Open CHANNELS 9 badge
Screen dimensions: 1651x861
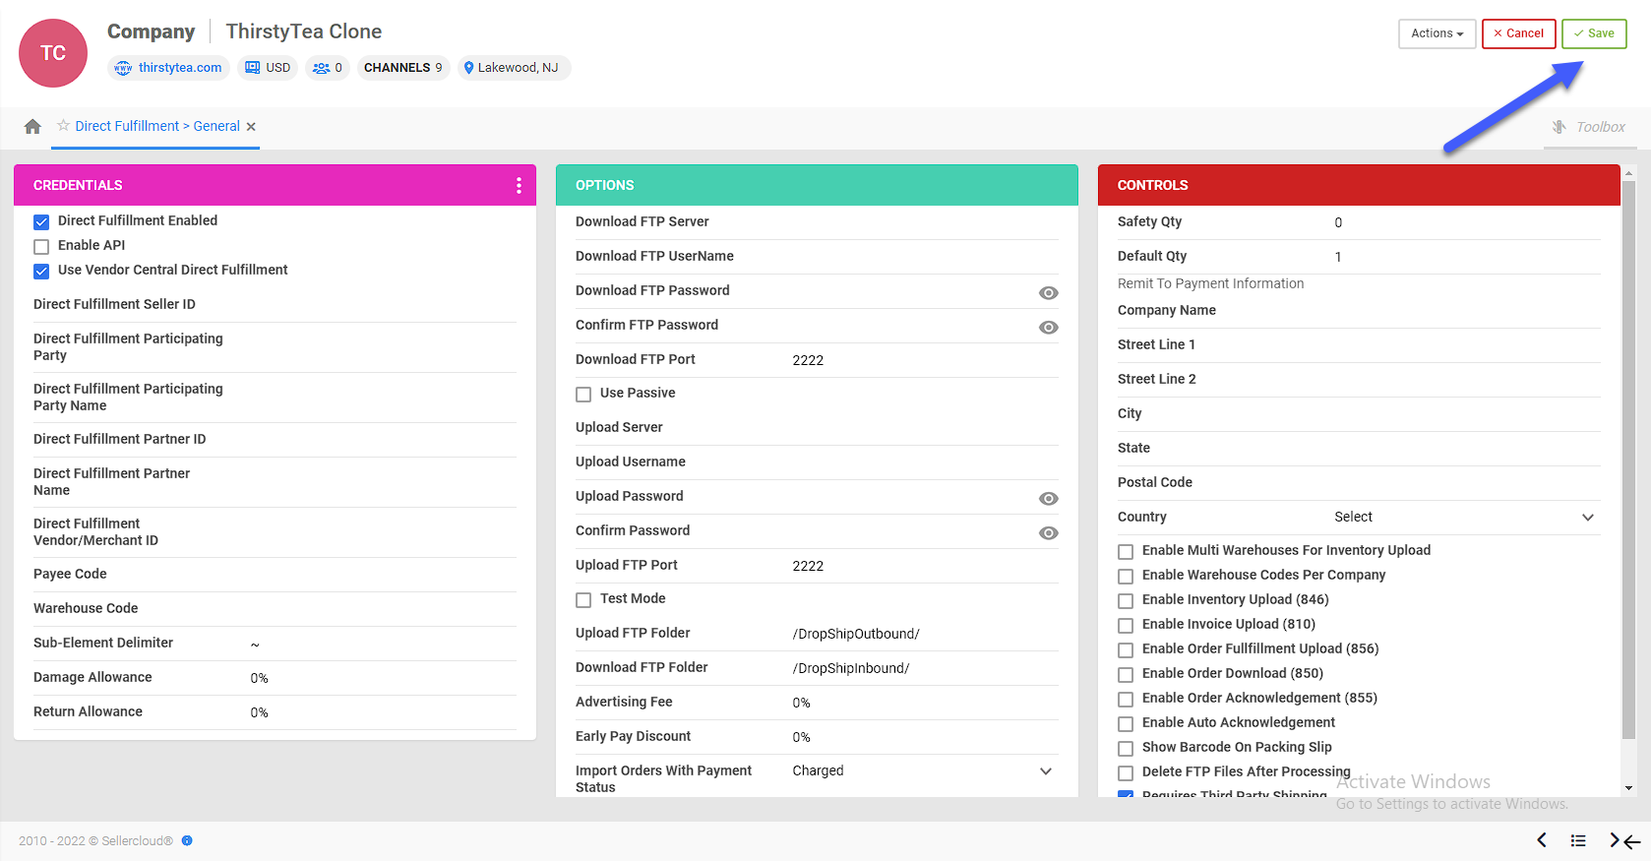click(x=403, y=68)
